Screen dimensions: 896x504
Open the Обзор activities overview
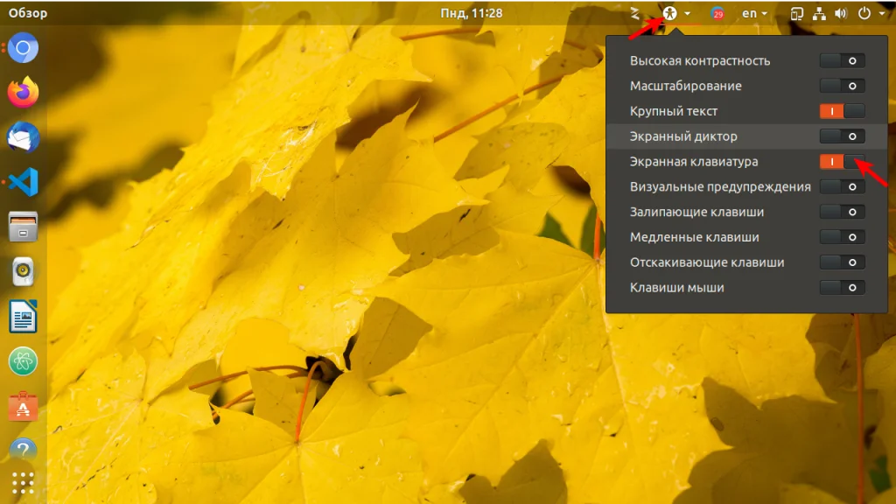point(27,12)
